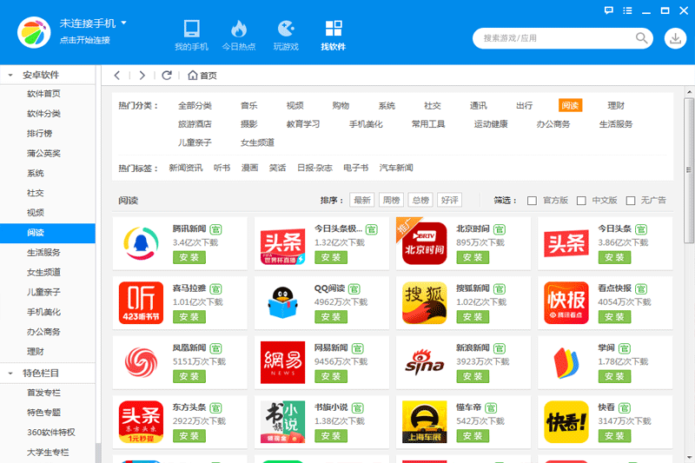Switch to the 音乐 category
This screenshot has height=463, width=695.
(x=248, y=106)
